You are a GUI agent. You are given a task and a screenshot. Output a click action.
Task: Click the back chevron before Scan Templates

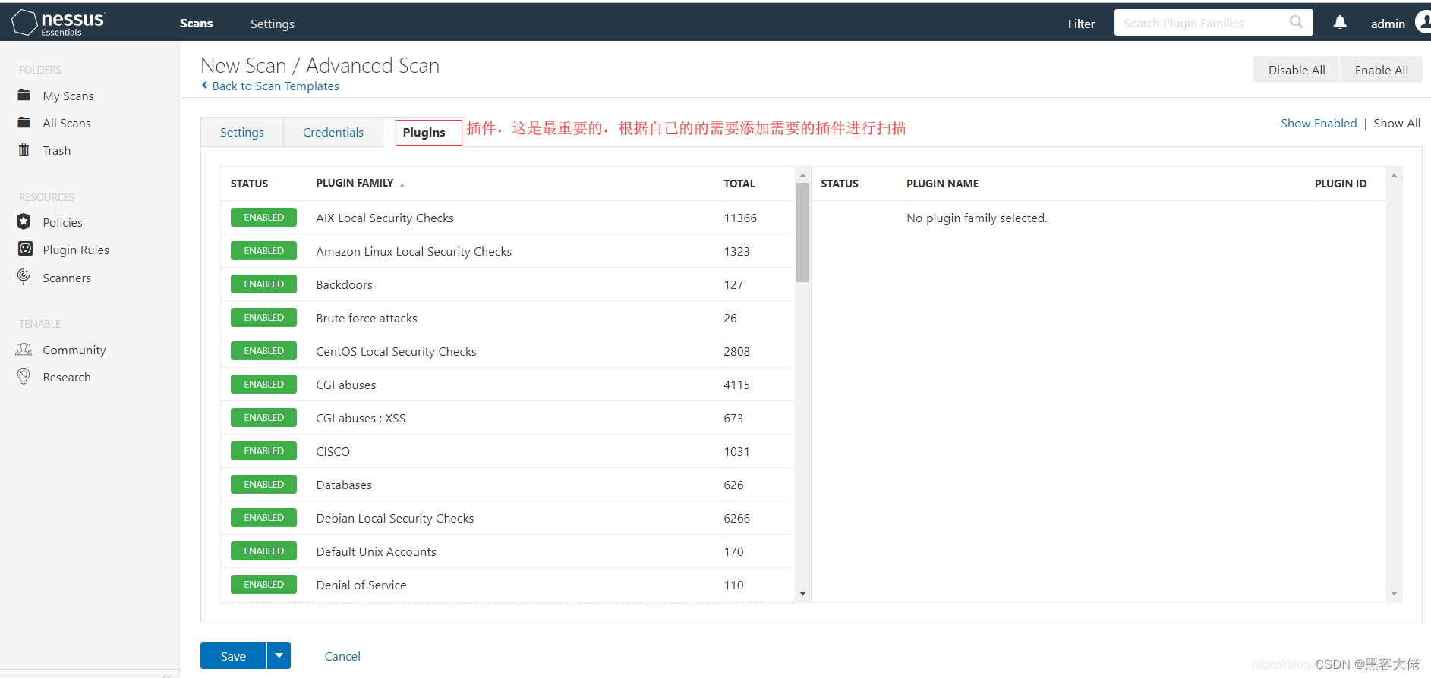tap(204, 86)
